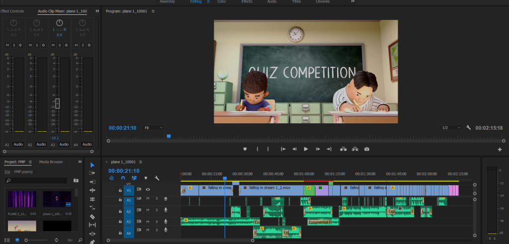Click the Find magnifier at Project panel bottom

tap(80, 240)
